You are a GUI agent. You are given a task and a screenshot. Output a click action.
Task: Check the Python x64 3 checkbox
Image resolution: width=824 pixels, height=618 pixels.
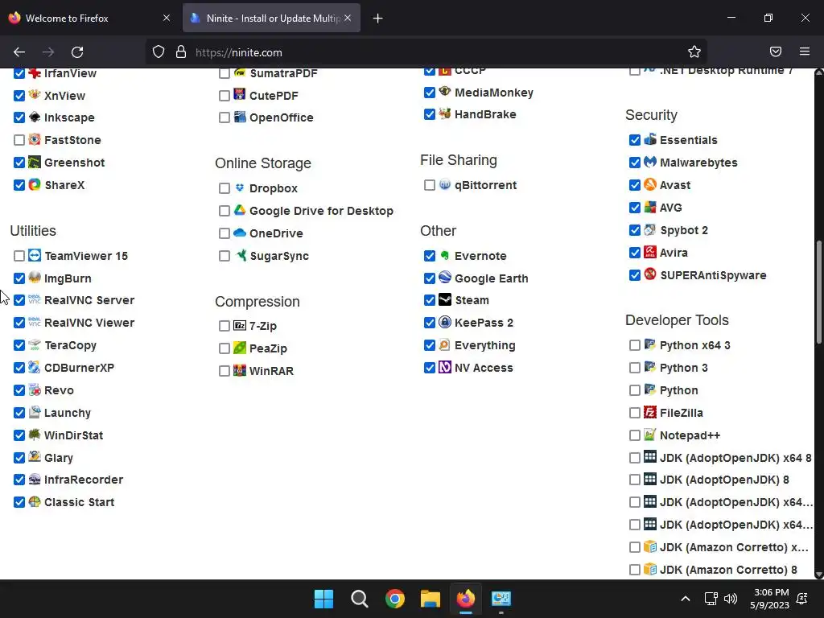(x=635, y=345)
